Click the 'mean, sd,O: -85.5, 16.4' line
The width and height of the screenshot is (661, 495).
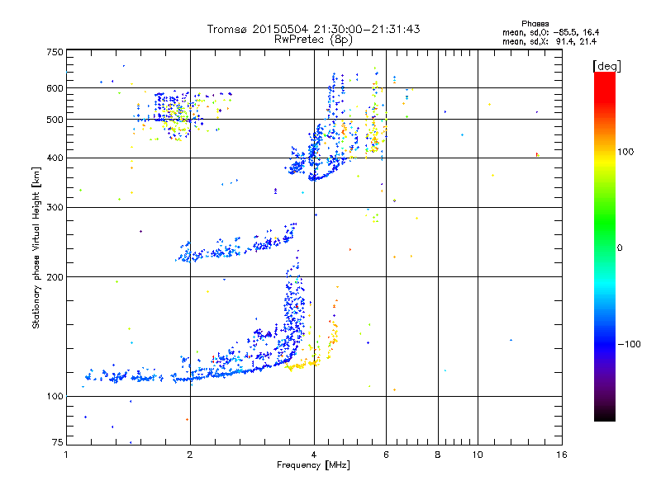pos(550,32)
